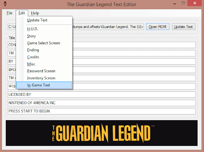Choose Update Text from the Edit menu
The width and height of the screenshot is (204, 152).
[44, 20]
